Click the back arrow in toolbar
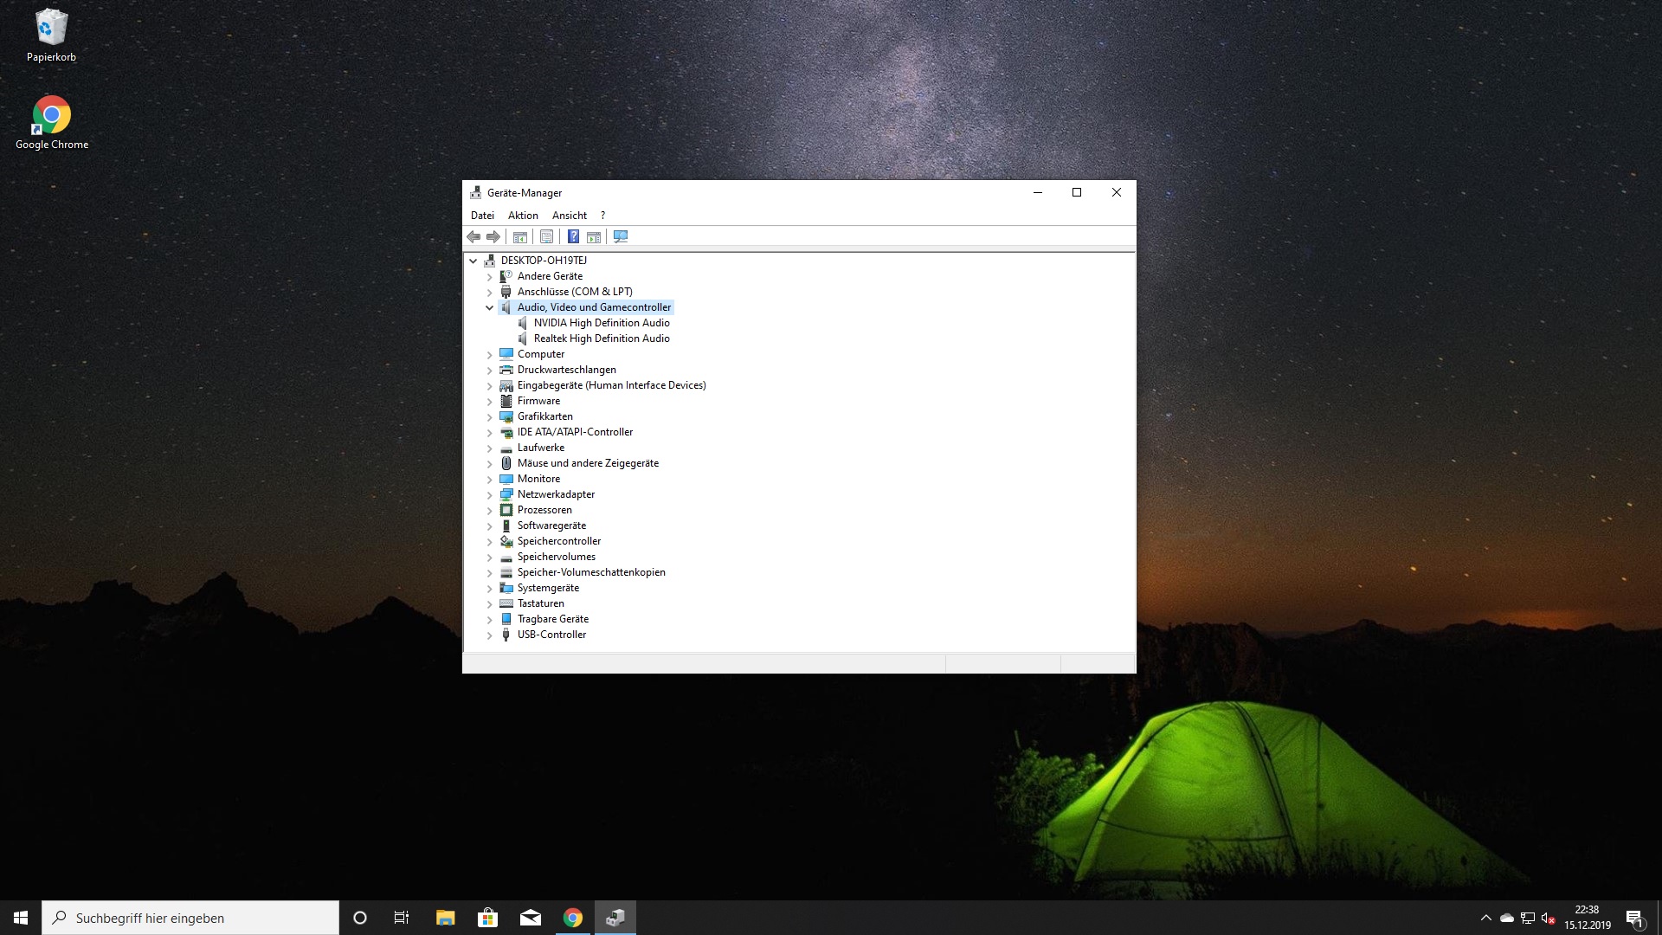The image size is (1662, 935). (473, 237)
